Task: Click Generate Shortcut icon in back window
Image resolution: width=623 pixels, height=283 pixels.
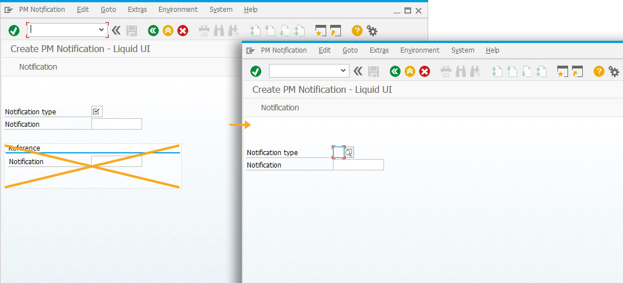Action: coord(335,31)
